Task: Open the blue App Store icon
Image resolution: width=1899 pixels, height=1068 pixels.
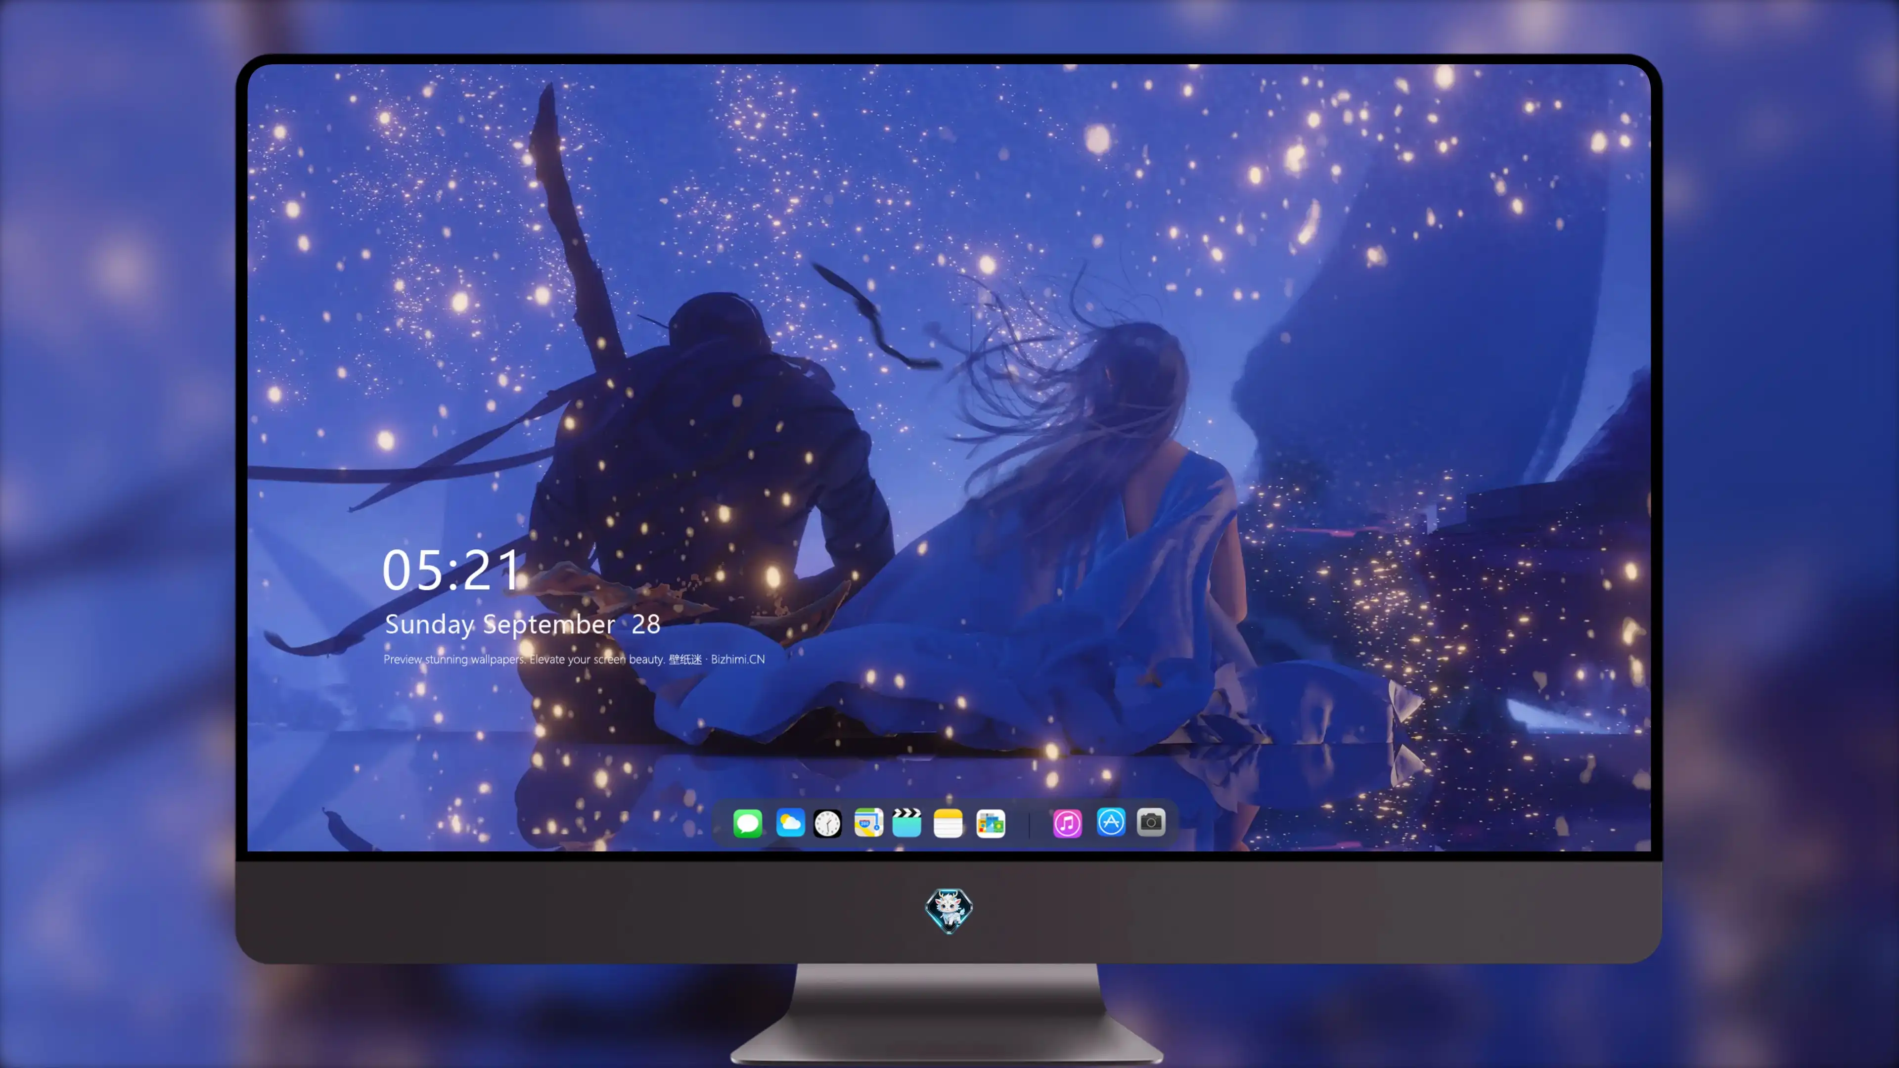Action: 1111,822
